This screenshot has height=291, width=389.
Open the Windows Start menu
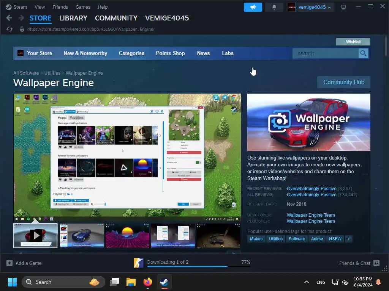tap(12, 282)
